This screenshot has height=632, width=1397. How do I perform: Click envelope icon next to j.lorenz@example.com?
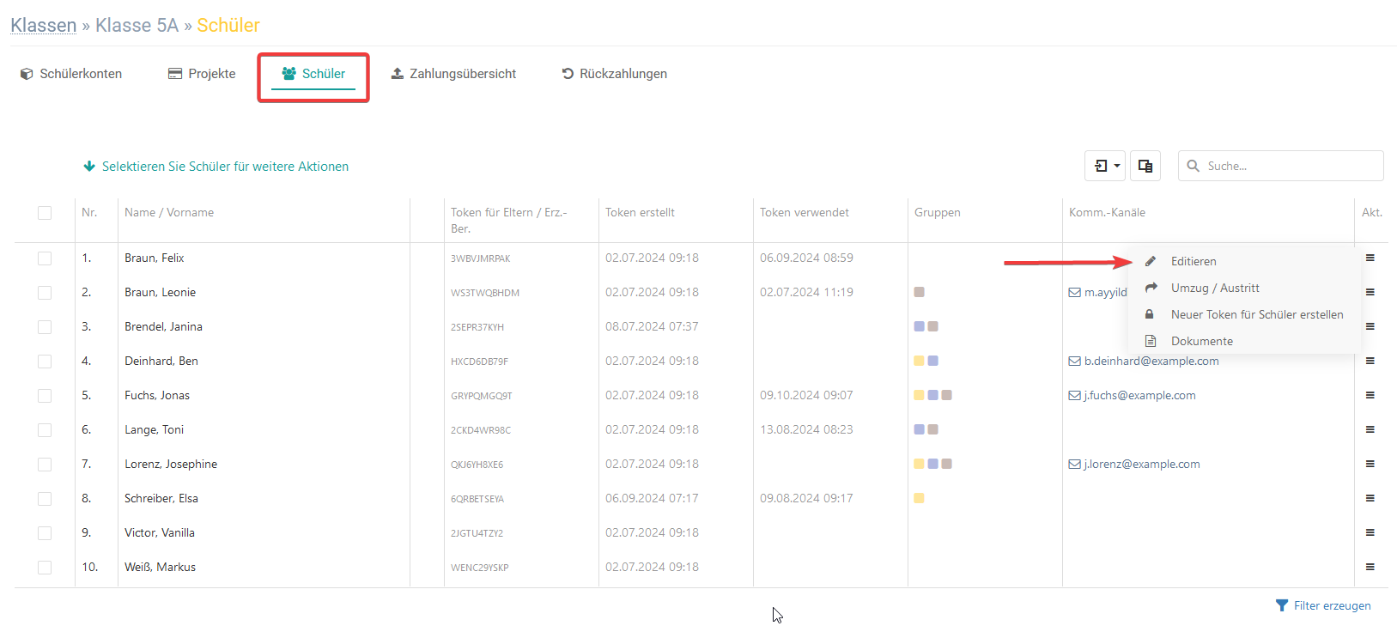tap(1074, 465)
